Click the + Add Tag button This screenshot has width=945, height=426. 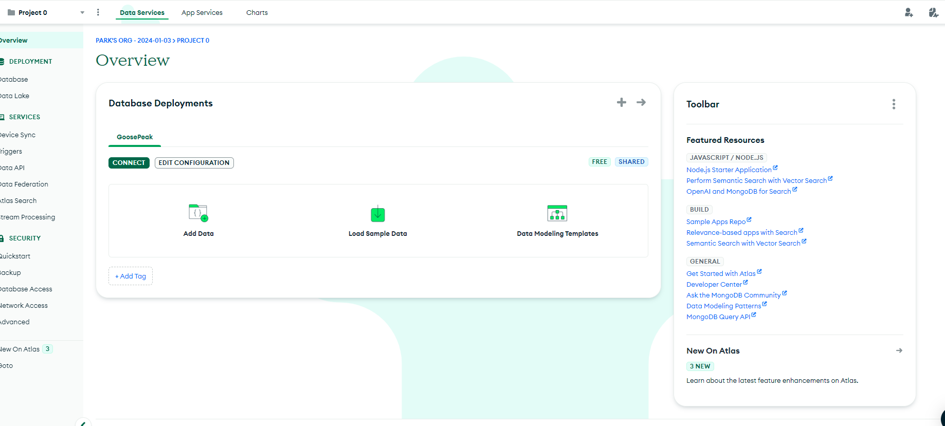[x=131, y=276]
